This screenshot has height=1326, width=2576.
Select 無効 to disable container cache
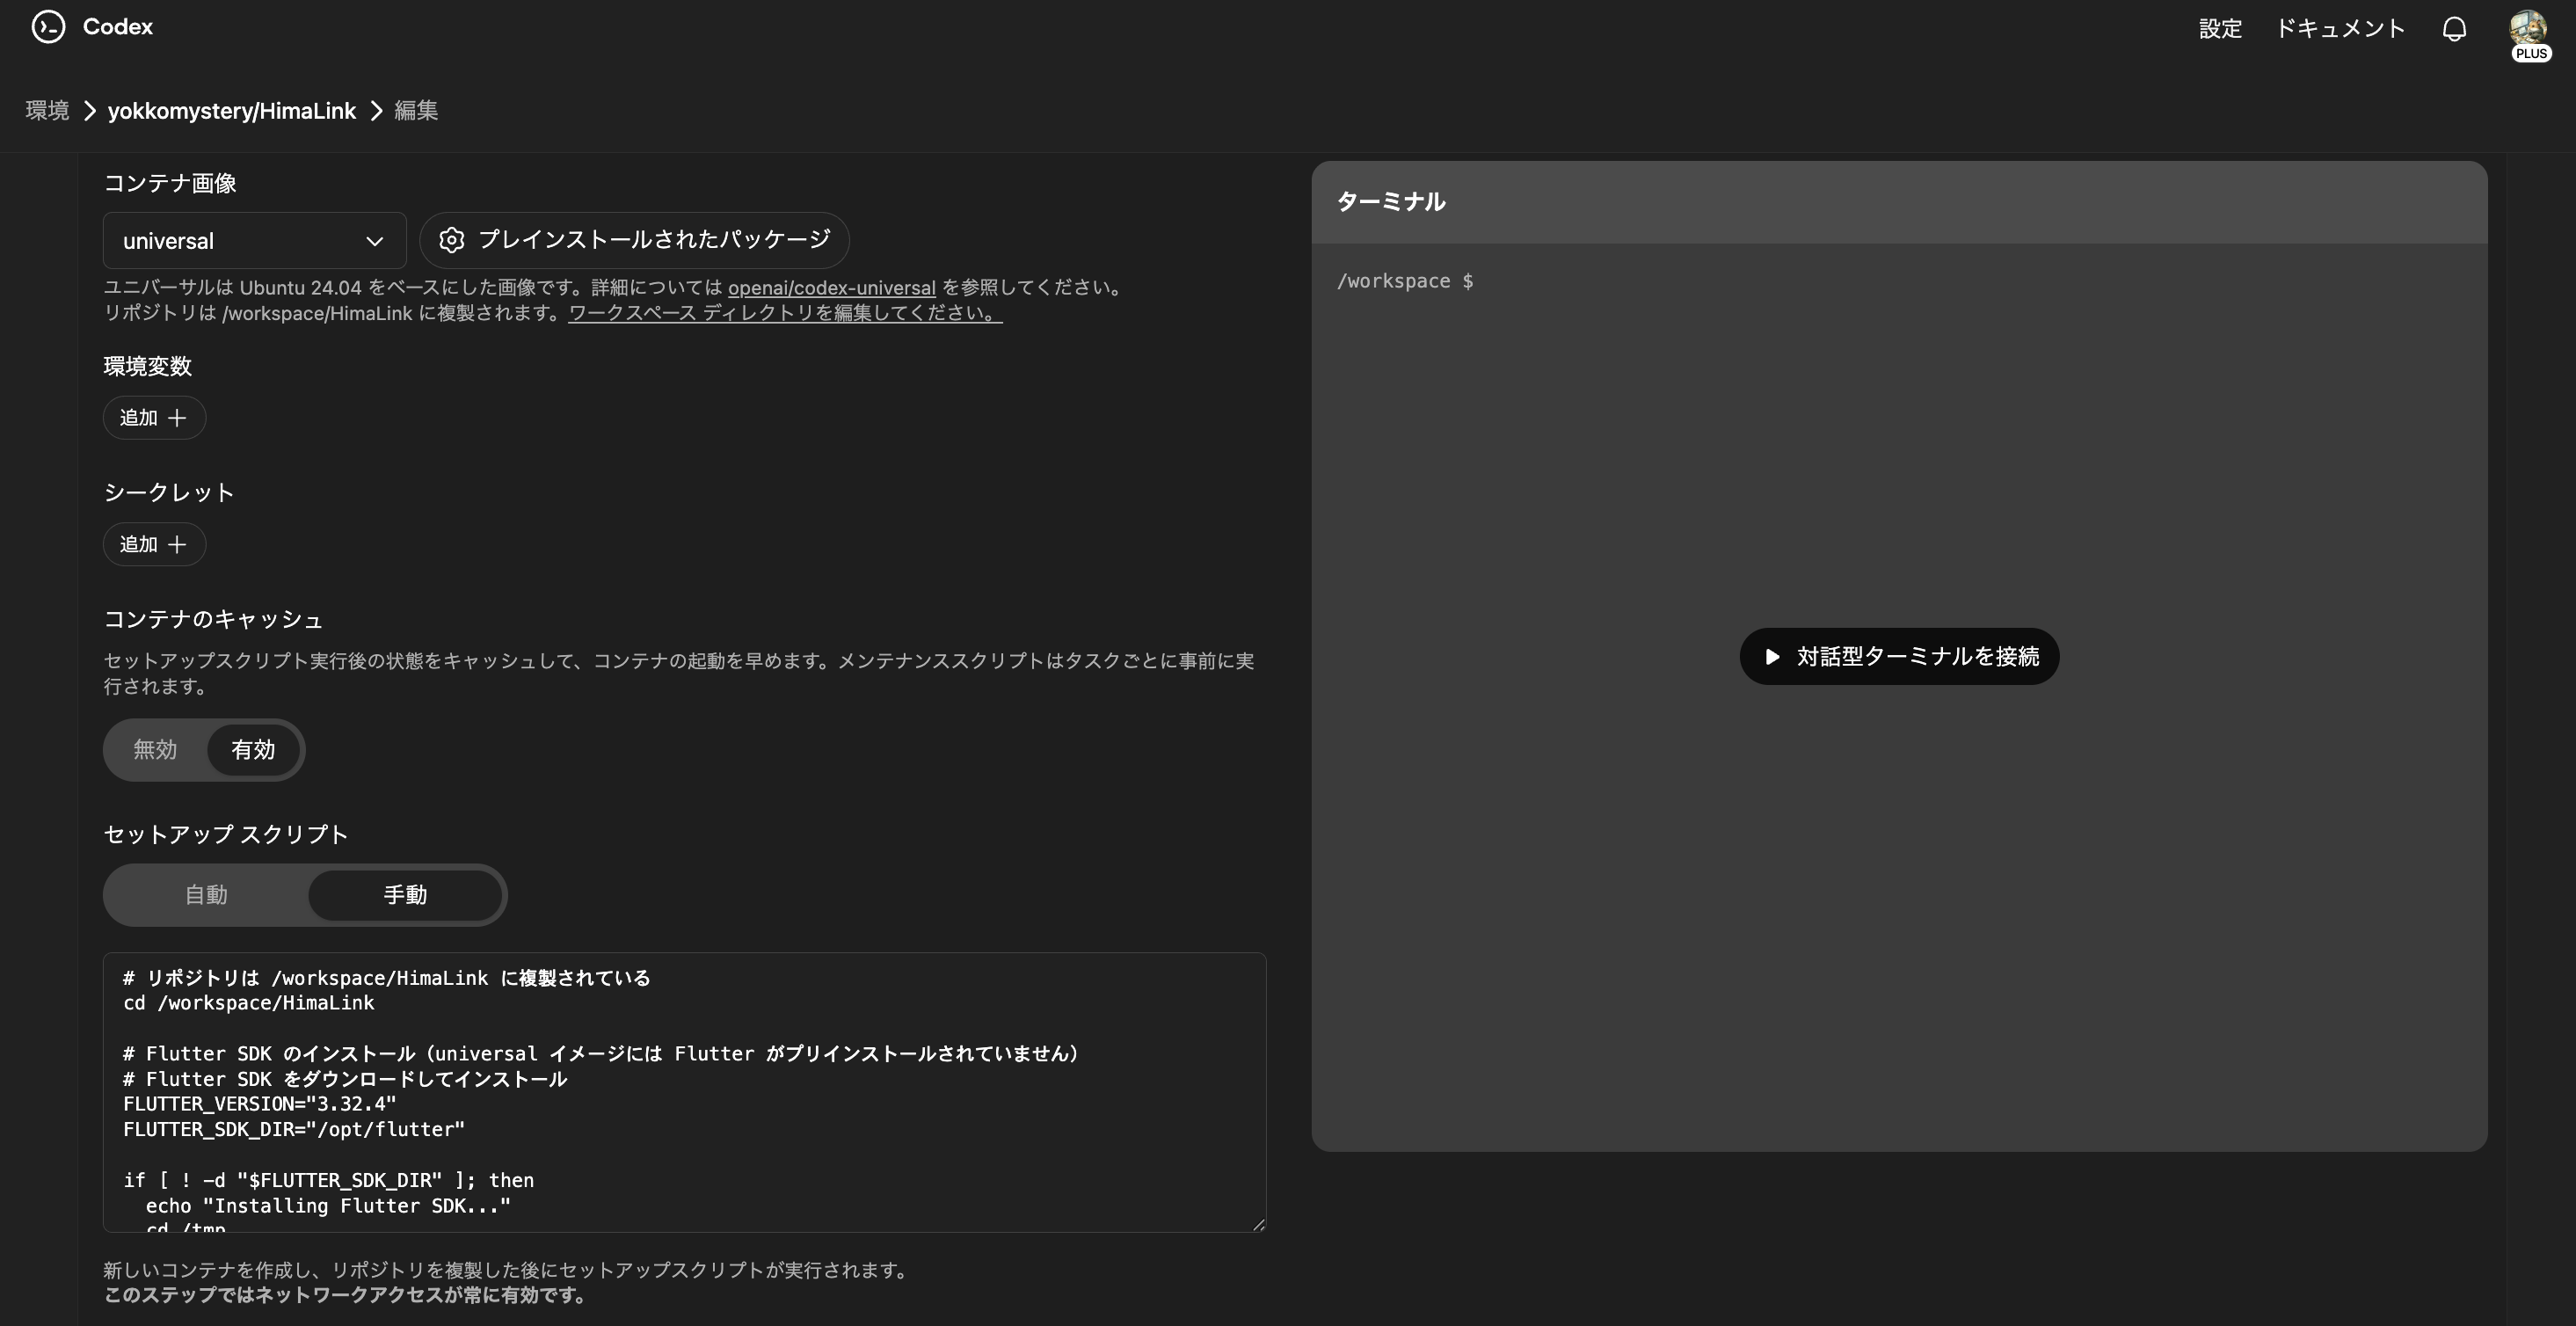(154, 750)
